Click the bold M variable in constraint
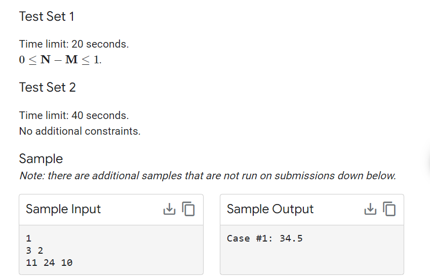The image size is (430, 278). [71, 59]
